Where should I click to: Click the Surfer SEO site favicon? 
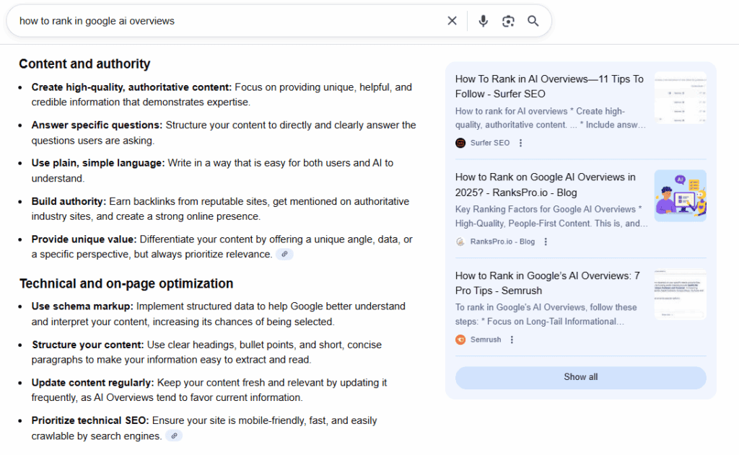[460, 143]
